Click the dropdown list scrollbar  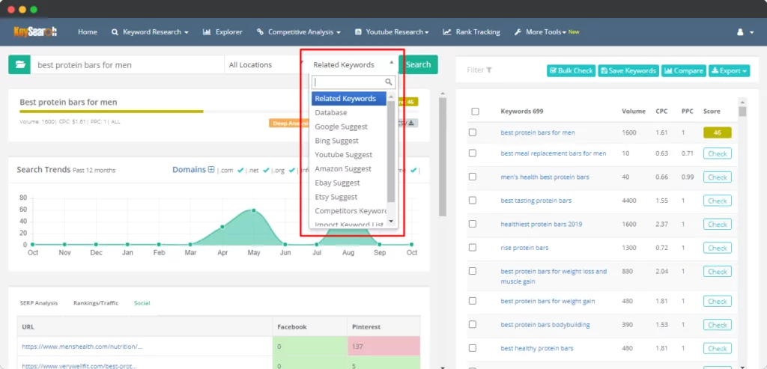tap(391, 151)
